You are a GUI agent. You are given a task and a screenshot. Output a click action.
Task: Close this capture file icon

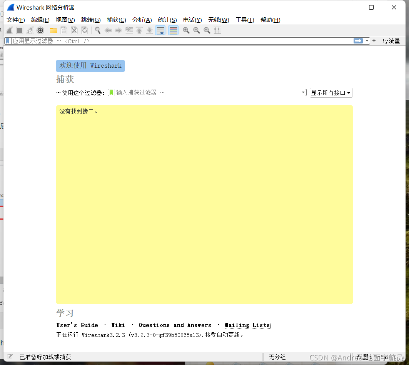(x=74, y=30)
